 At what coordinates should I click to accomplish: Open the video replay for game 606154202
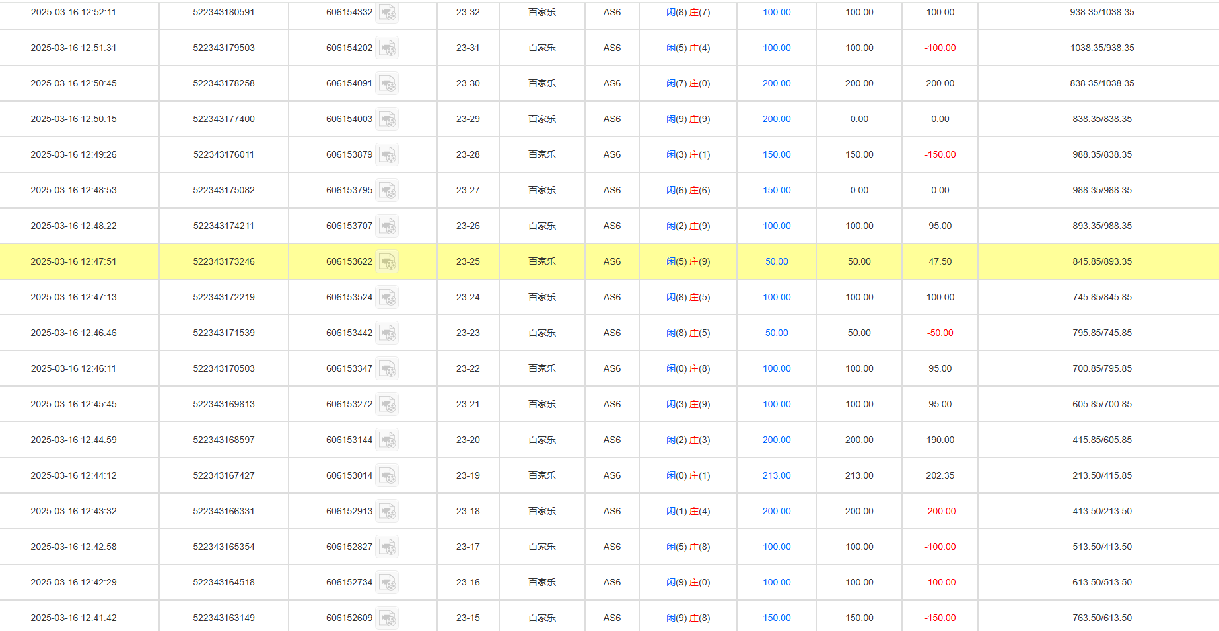(388, 48)
